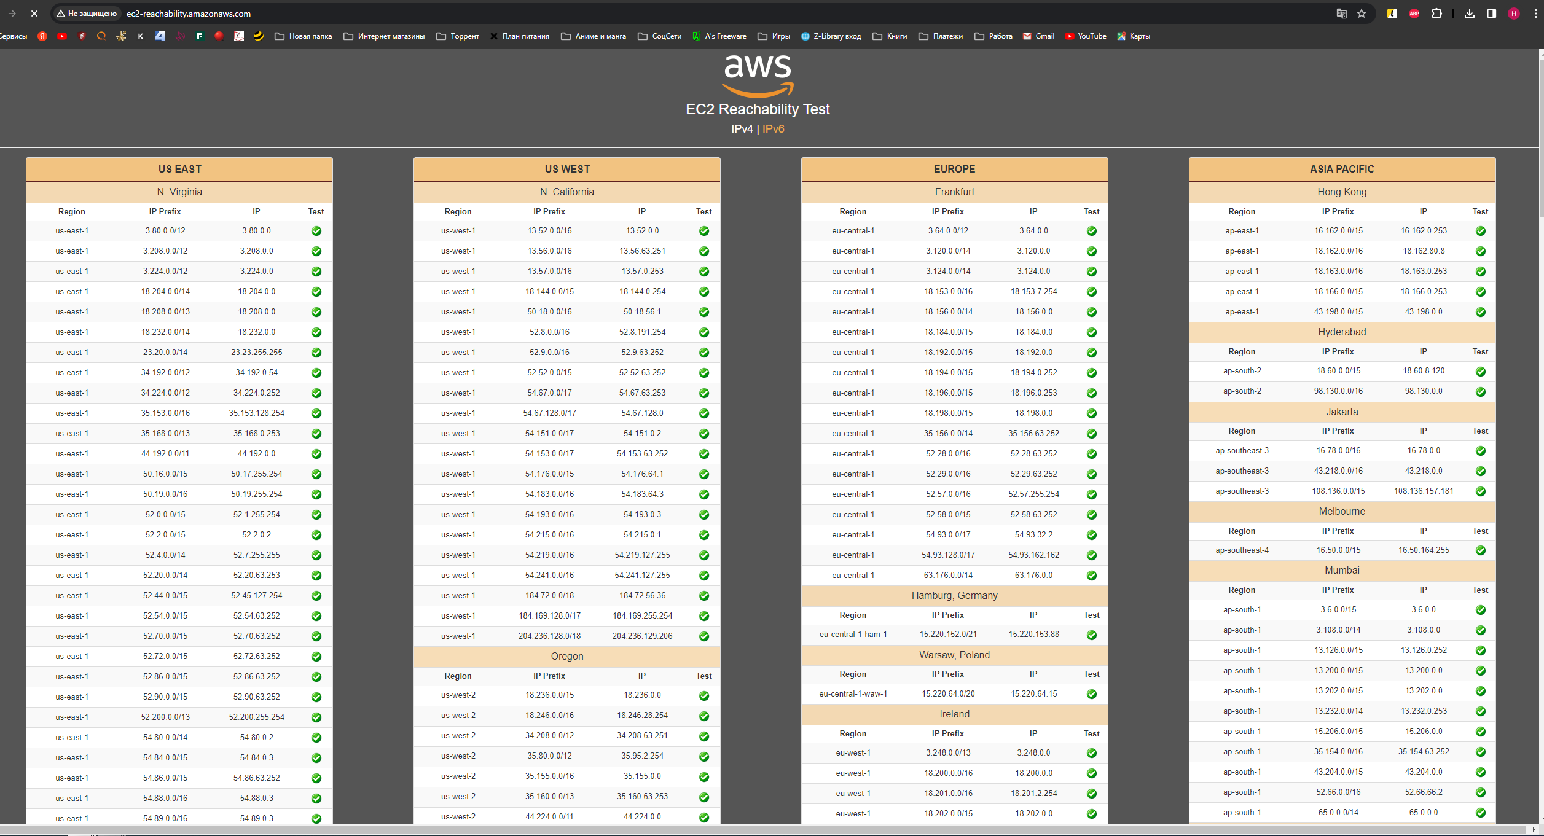Toggle the browser side panel icon
Viewport: 1544px width, 836px height.
[x=1491, y=14]
